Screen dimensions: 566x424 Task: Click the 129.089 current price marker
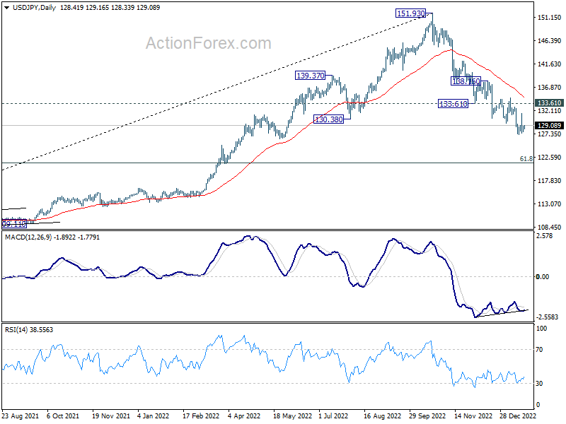pyautogui.click(x=550, y=126)
